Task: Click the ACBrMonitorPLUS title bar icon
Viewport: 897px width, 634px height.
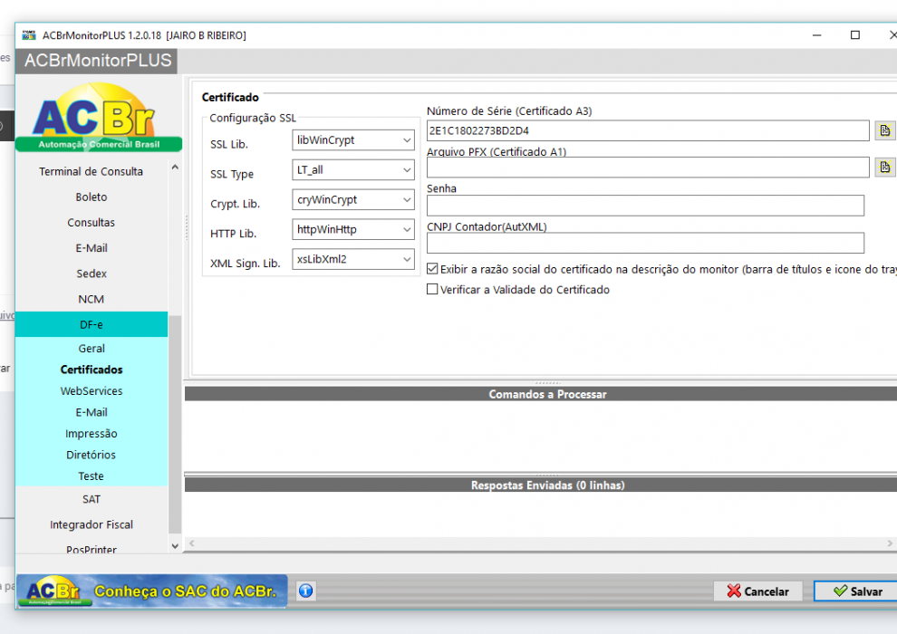Action: click(x=29, y=35)
